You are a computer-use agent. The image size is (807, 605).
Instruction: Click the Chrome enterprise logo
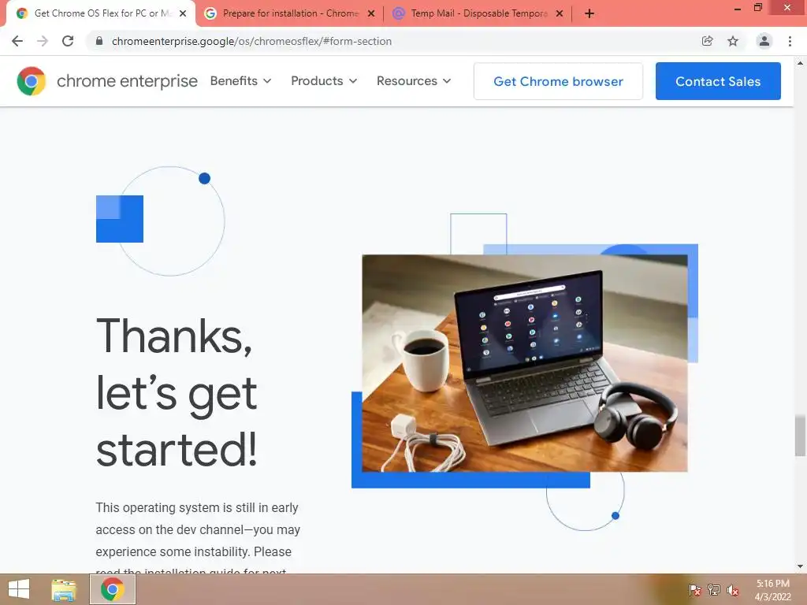point(31,81)
